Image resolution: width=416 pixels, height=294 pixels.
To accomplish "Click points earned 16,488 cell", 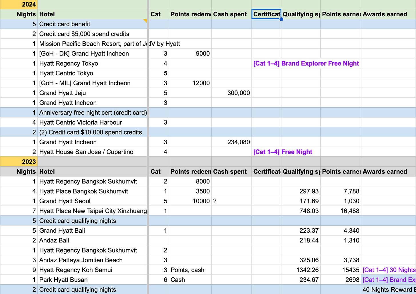I will click(341, 211).
